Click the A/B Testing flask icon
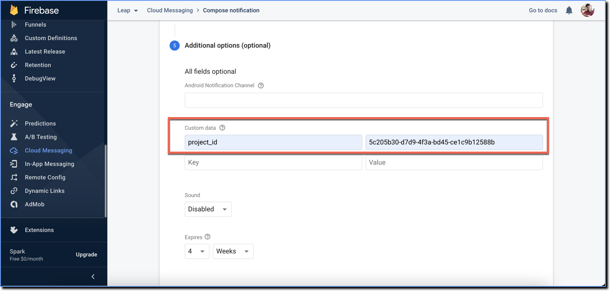Image resolution: width=610 pixels, height=291 pixels. [14, 137]
